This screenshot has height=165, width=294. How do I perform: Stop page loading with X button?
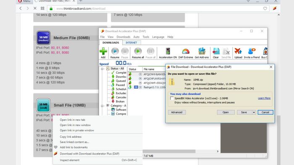[x=35, y=8]
